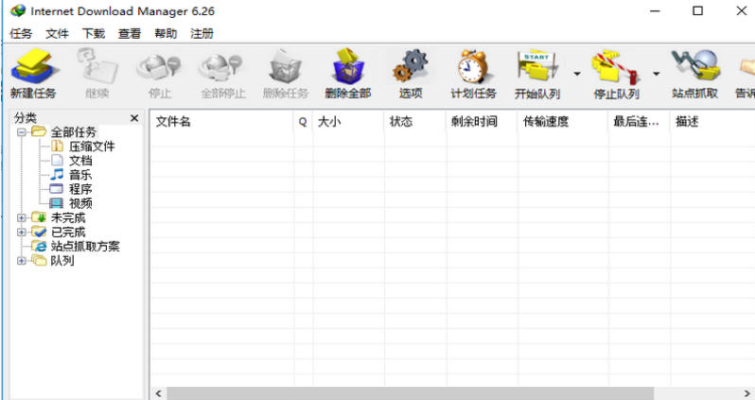Click the horizontal scrollbar thumb

[x=411, y=393]
